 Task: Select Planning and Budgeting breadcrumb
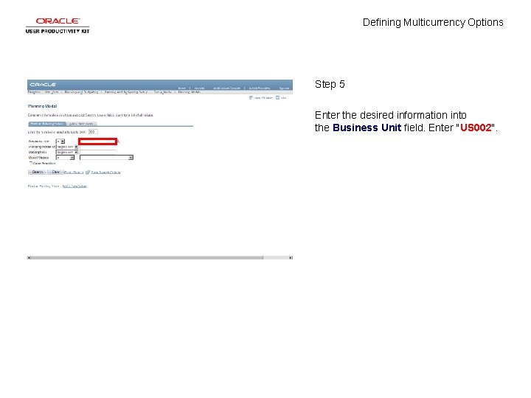(81, 92)
